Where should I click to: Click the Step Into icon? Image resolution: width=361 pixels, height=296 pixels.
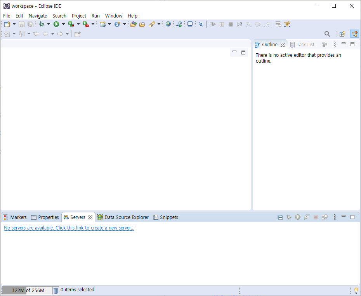pyautogui.click(x=248, y=24)
